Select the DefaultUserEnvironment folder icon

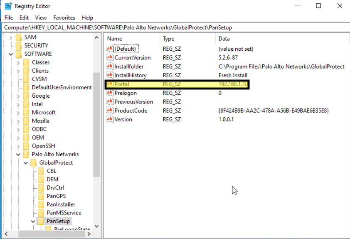pyautogui.click(x=26, y=87)
